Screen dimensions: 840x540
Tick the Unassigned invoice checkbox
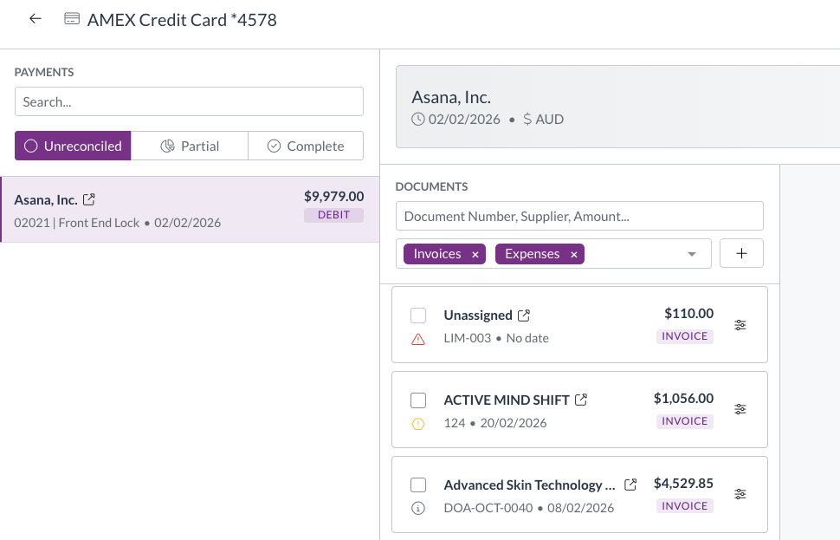(x=418, y=316)
